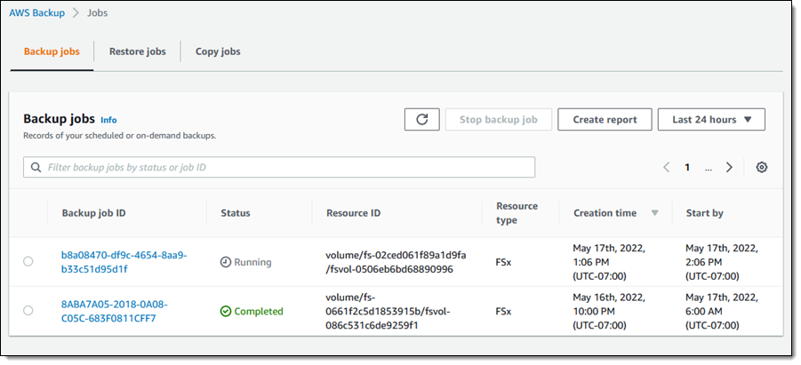Click the Records of your scheduled backups description
The height and width of the screenshot is (365, 801).
pyautogui.click(x=119, y=136)
